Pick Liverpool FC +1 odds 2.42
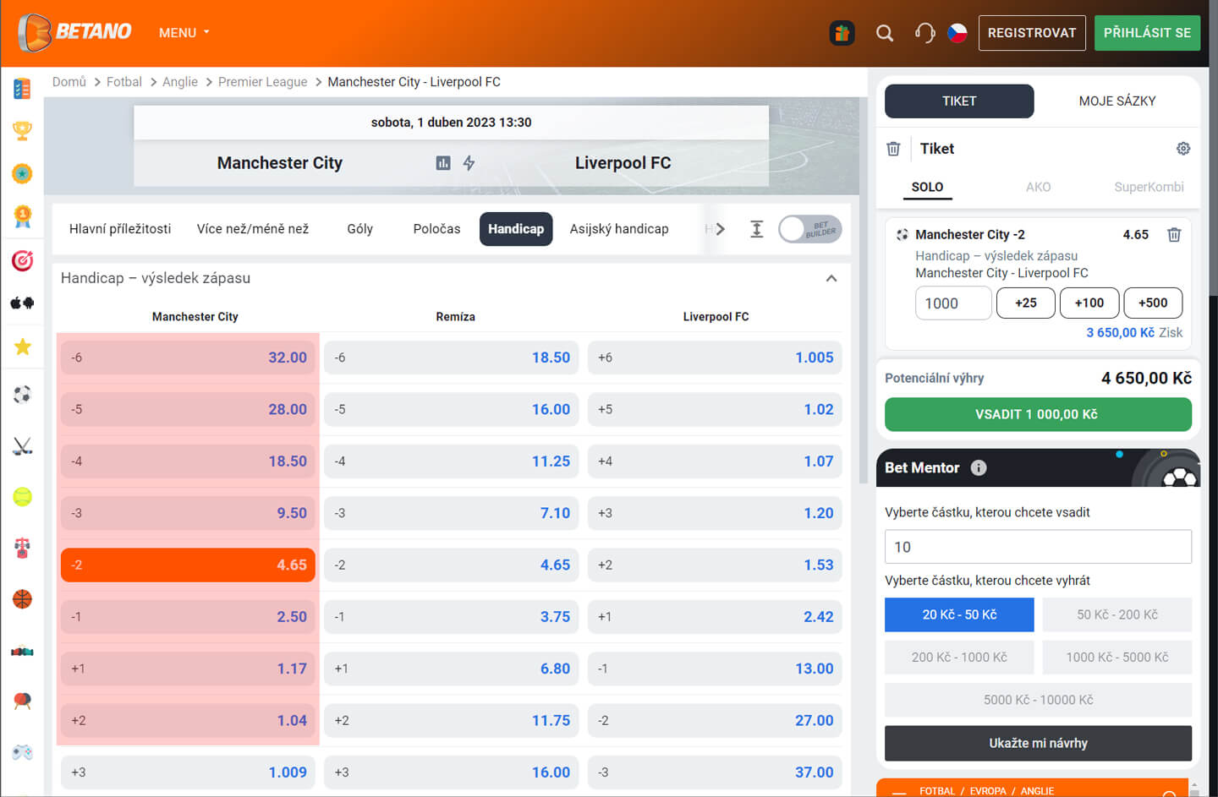Screen dimensions: 1218x797 coord(715,617)
